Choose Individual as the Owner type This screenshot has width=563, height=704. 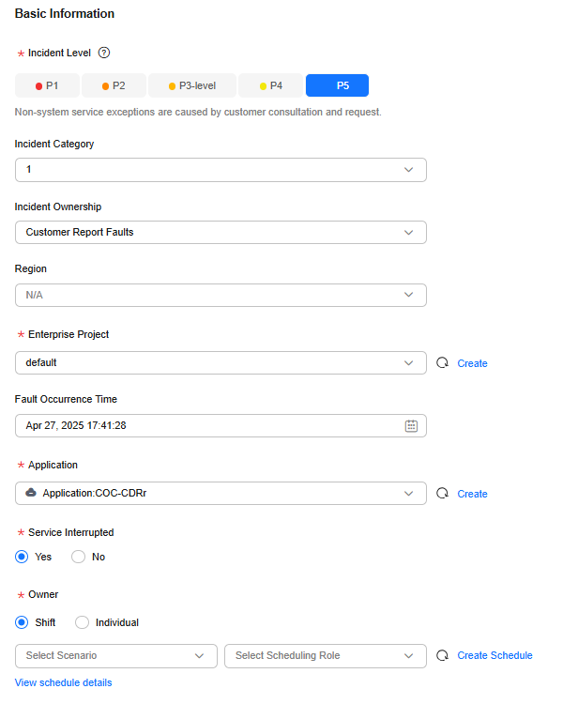(x=82, y=622)
